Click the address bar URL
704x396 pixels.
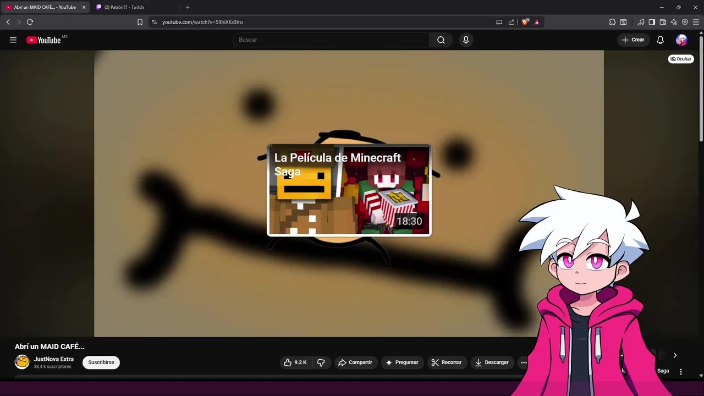tap(202, 22)
